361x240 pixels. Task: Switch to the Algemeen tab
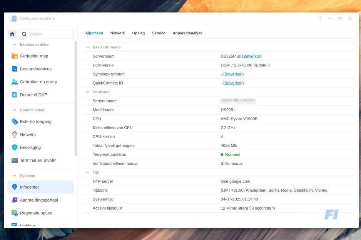(94, 33)
